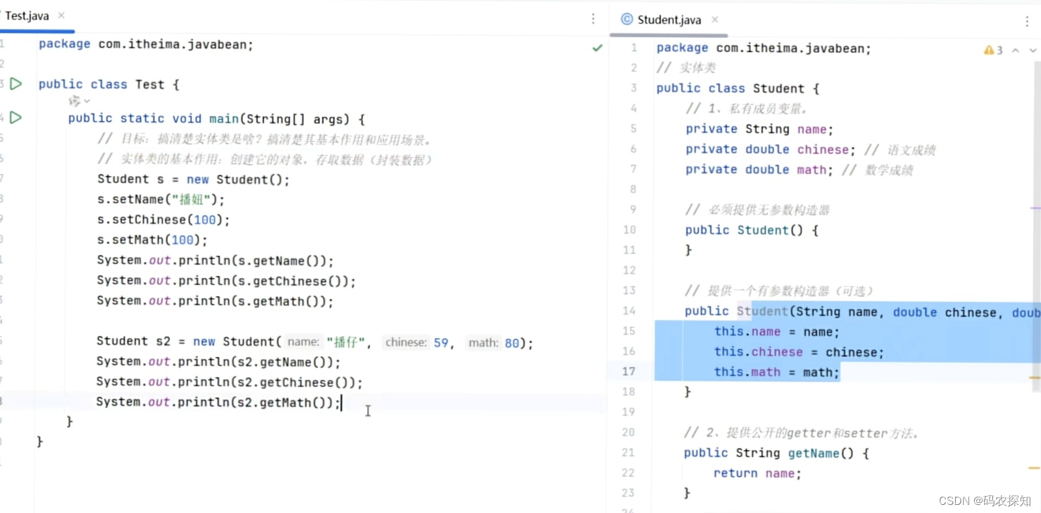Image resolution: width=1041 pixels, height=513 pixels.
Task: Click 'Student s2 = new Student(' code
Action: [x=189, y=342]
